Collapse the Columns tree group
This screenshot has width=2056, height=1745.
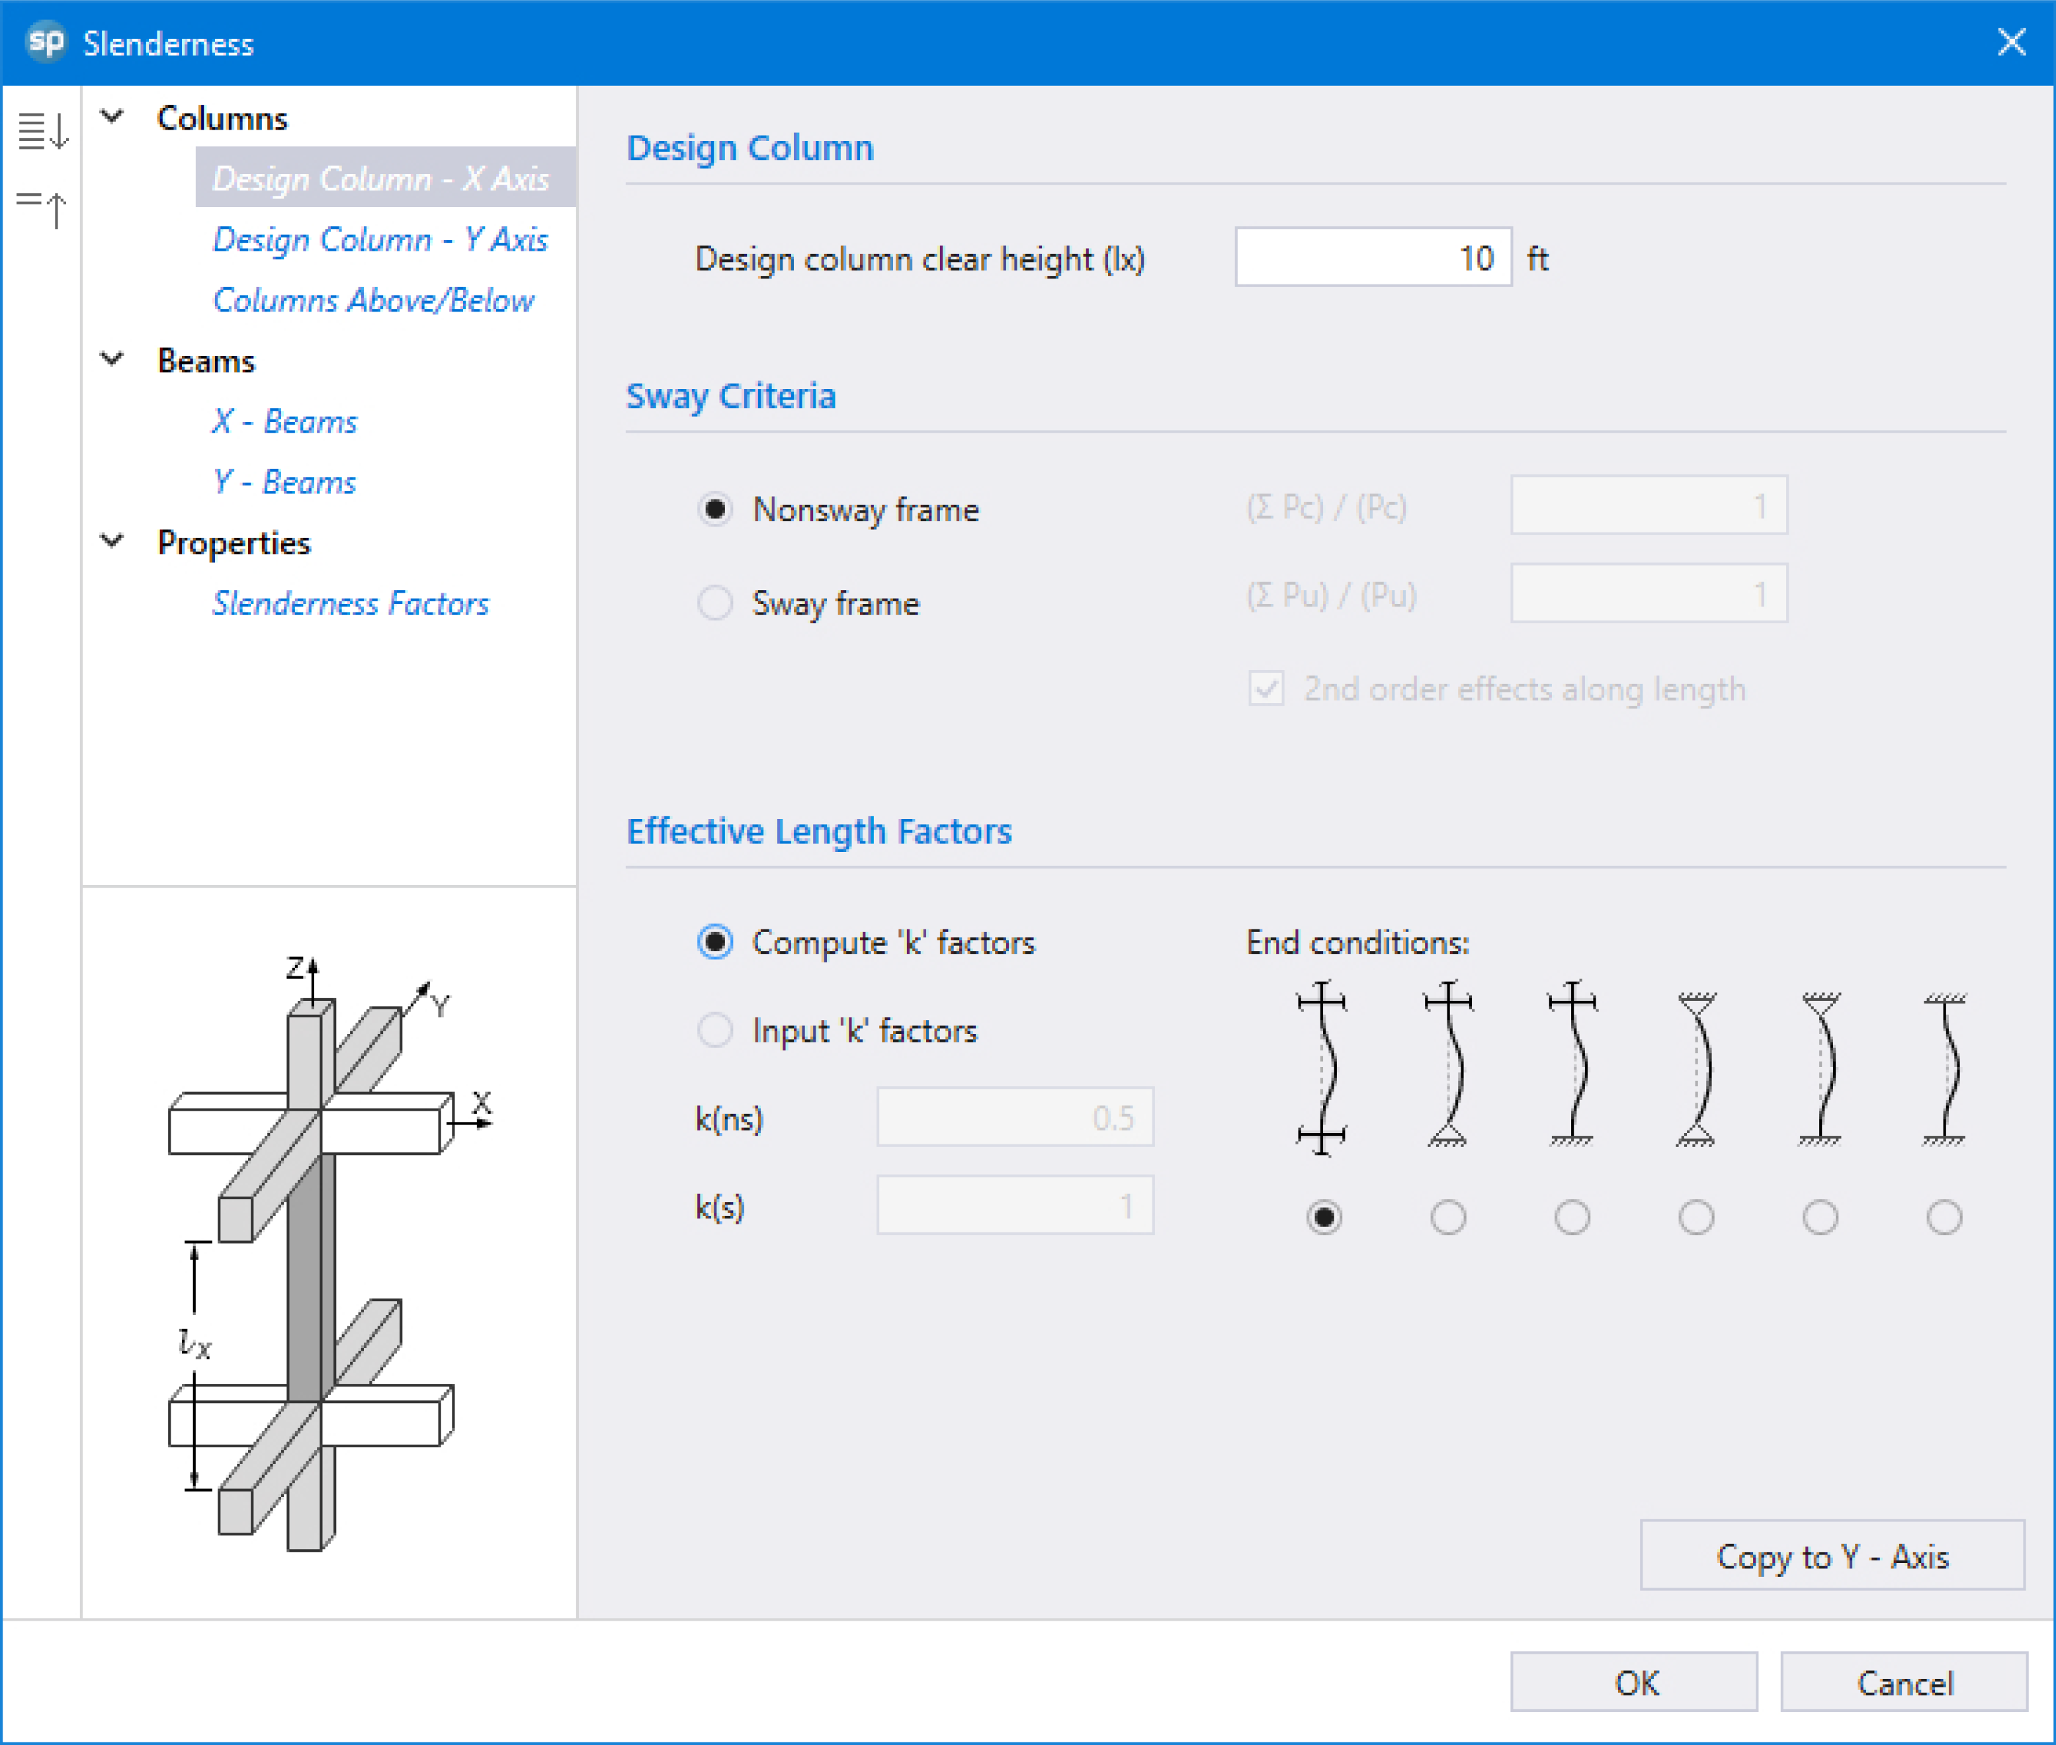tap(113, 116)
